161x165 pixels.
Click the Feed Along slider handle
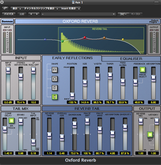(123, 82)
